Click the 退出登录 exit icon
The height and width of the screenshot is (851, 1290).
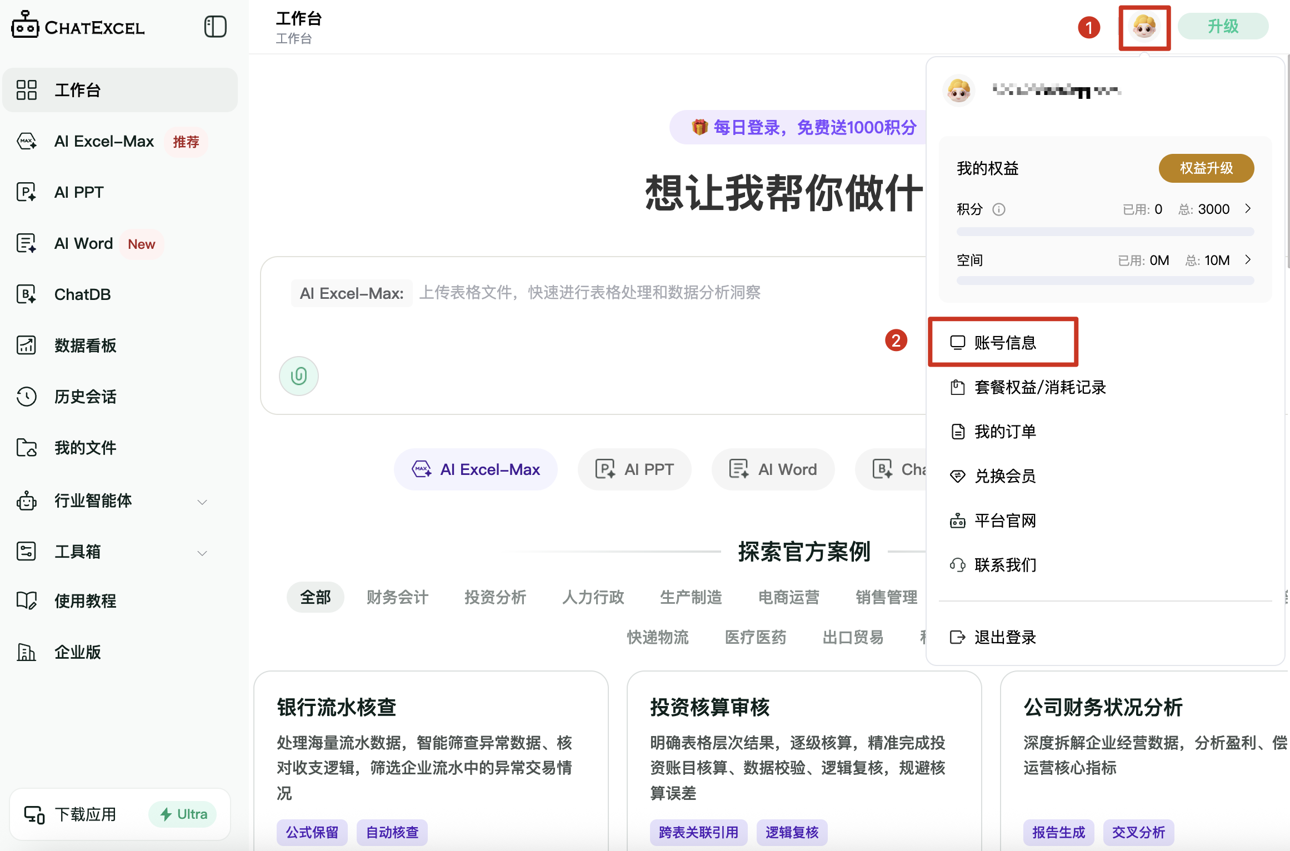point(957,637)
